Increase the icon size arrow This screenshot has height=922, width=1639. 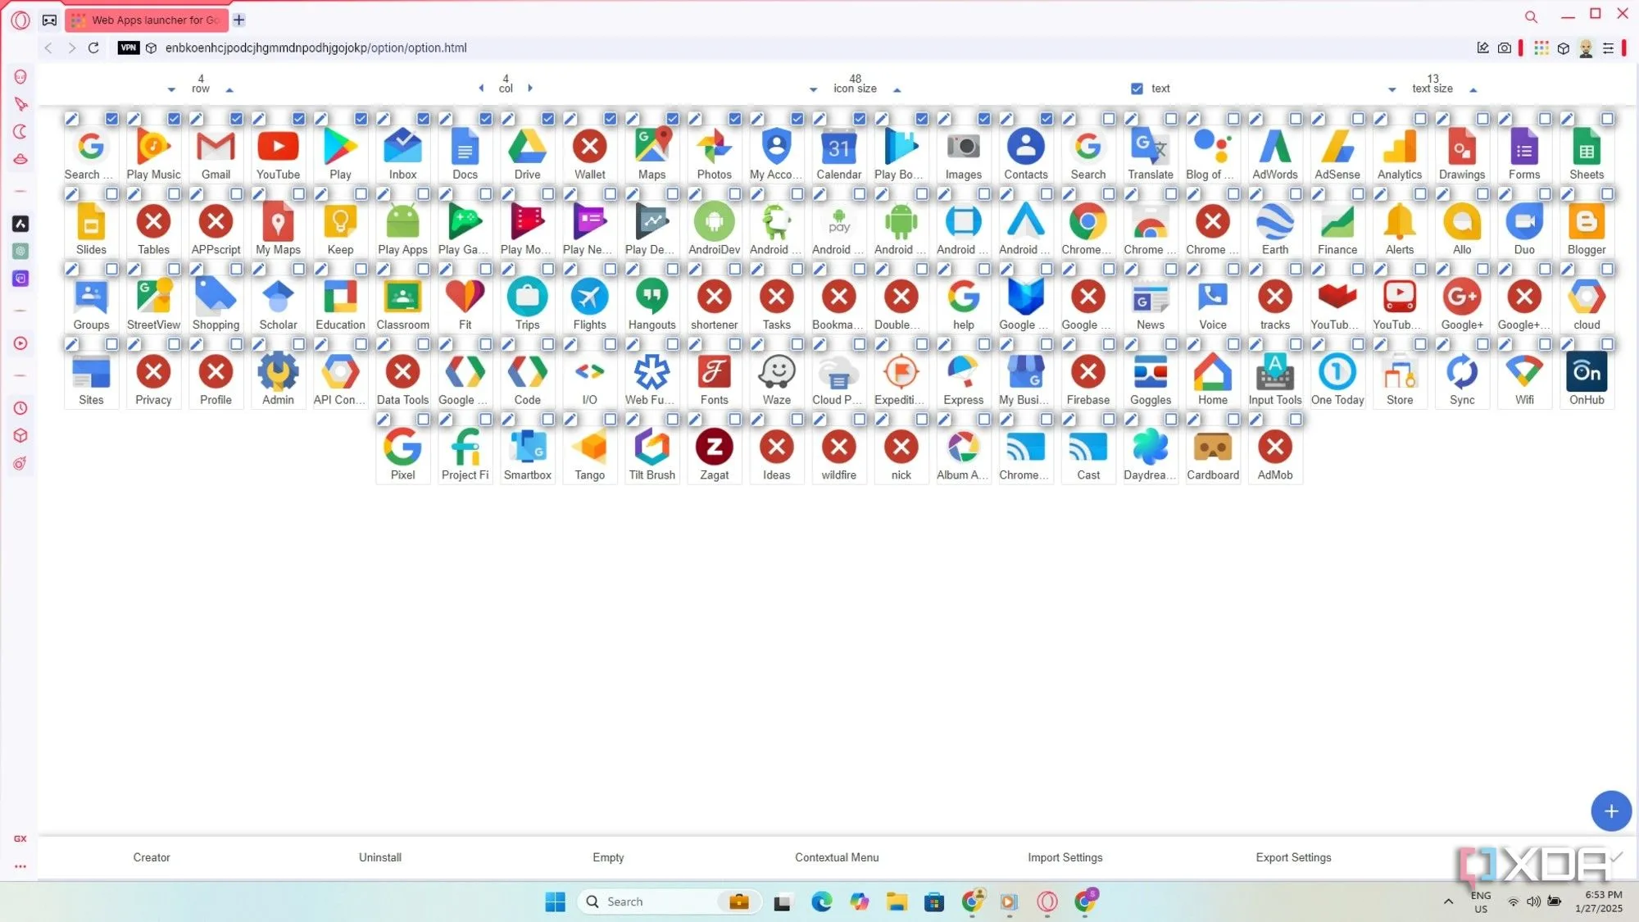click(897, 90)
